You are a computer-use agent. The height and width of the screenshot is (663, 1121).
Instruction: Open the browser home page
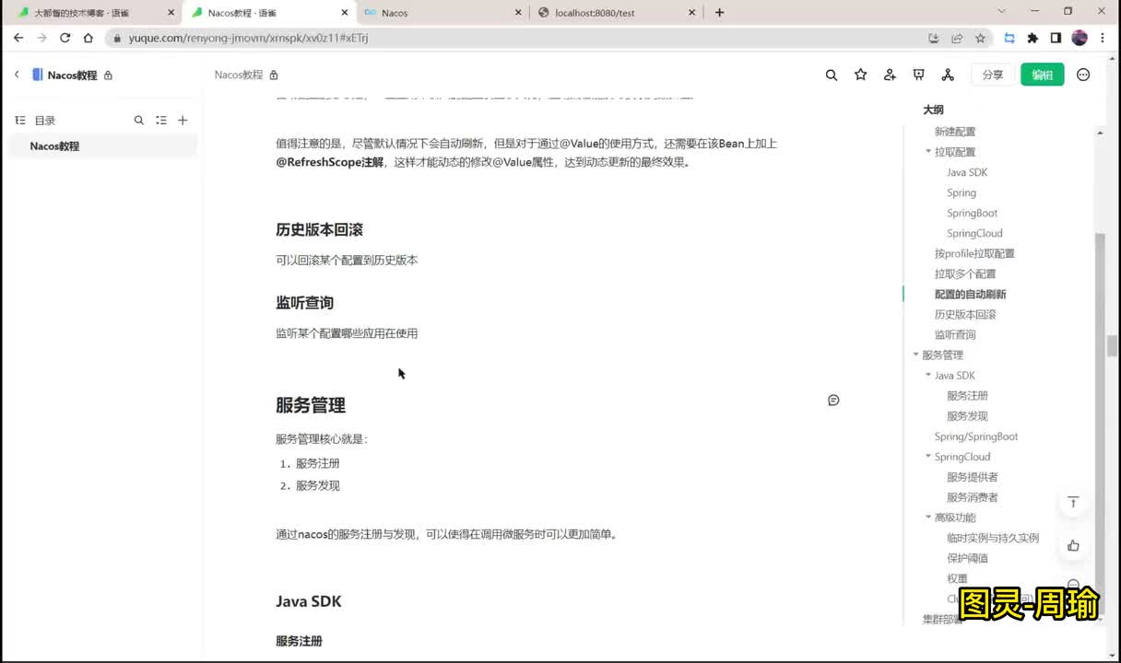[88, 38]
